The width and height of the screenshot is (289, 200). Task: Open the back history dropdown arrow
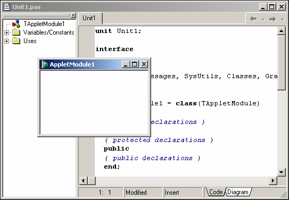click(263, 19)
